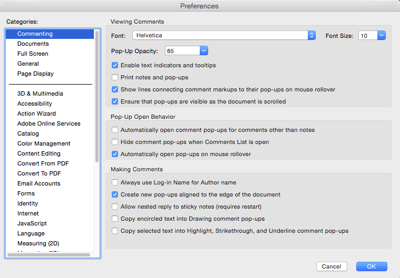Select the Full Screen category

click(x=33, y=54)
